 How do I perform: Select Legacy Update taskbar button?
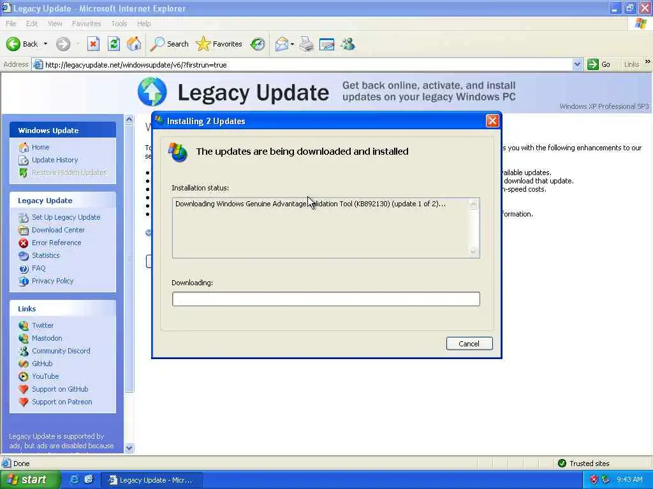(x=152, y=480)
